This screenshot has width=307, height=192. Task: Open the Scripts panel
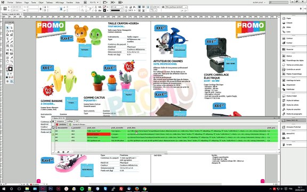click(289, 145)
